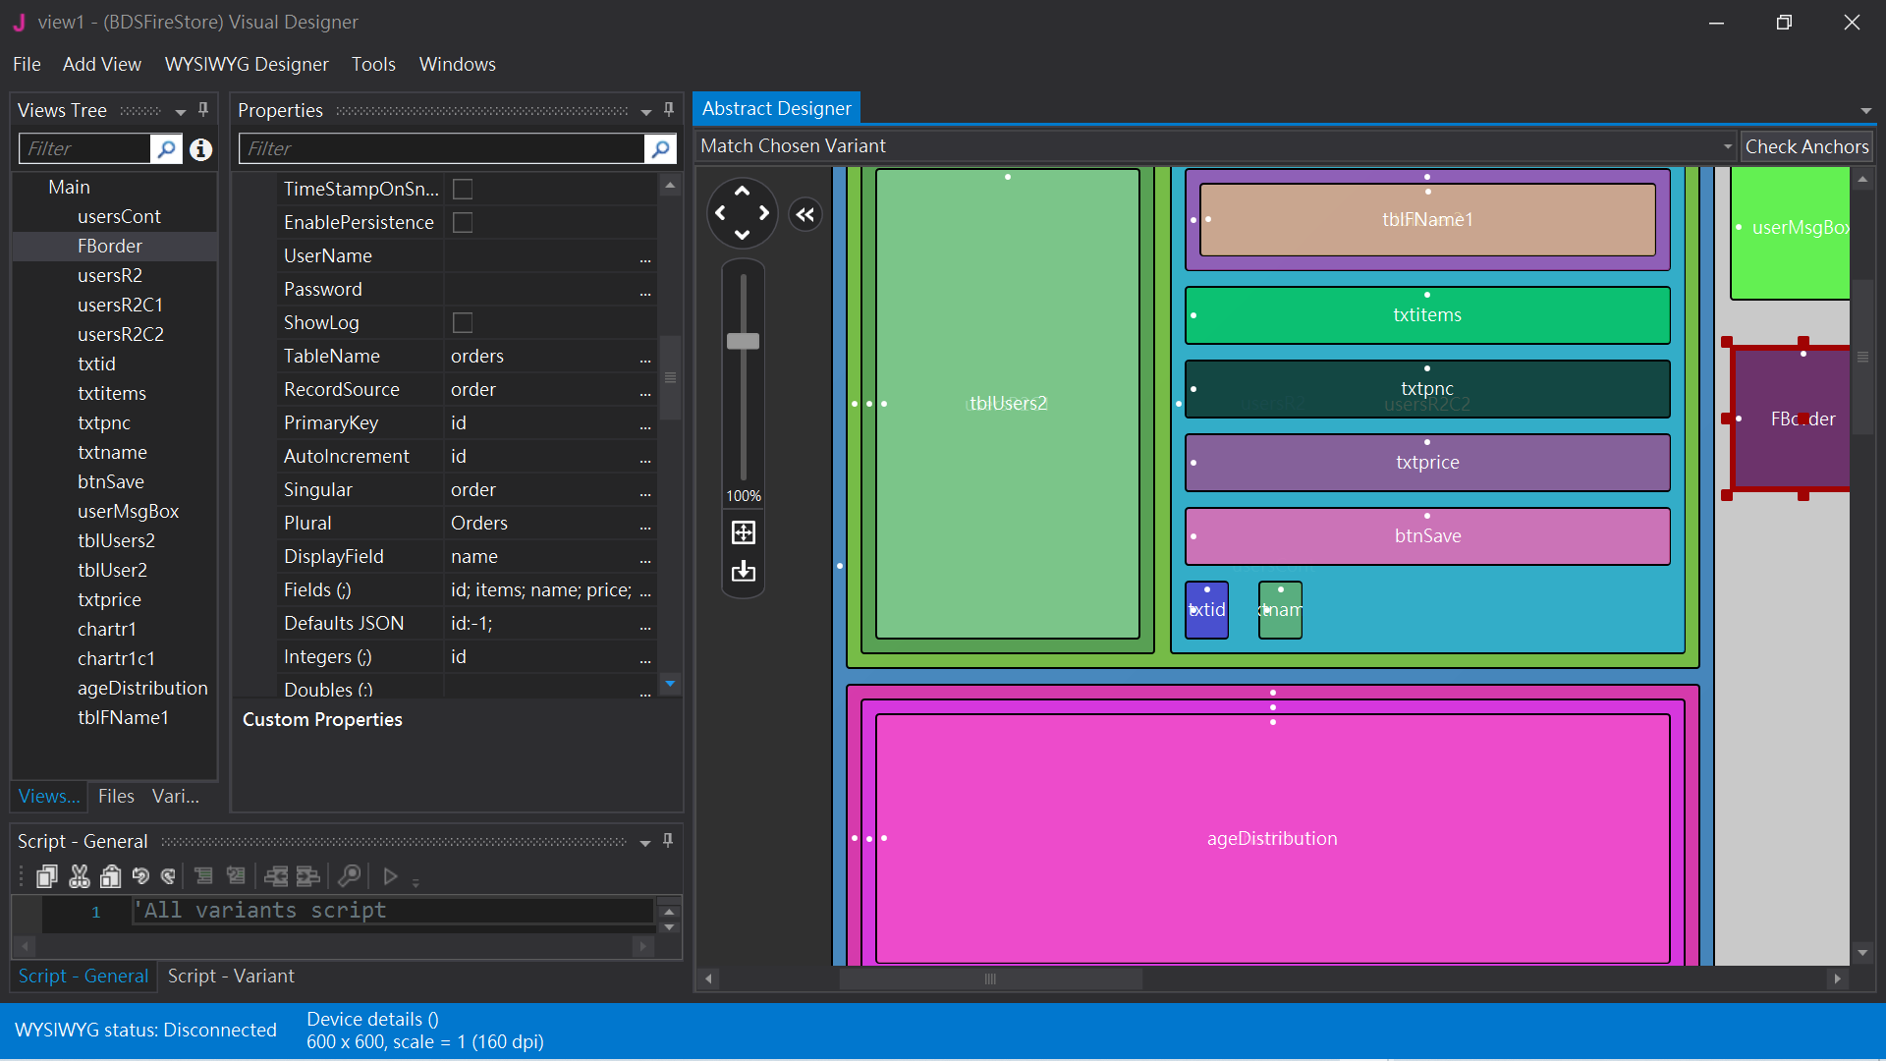Click the Check Anchors button
The width and height of the screenshot is (1886, 1061).
point(1806,146)
